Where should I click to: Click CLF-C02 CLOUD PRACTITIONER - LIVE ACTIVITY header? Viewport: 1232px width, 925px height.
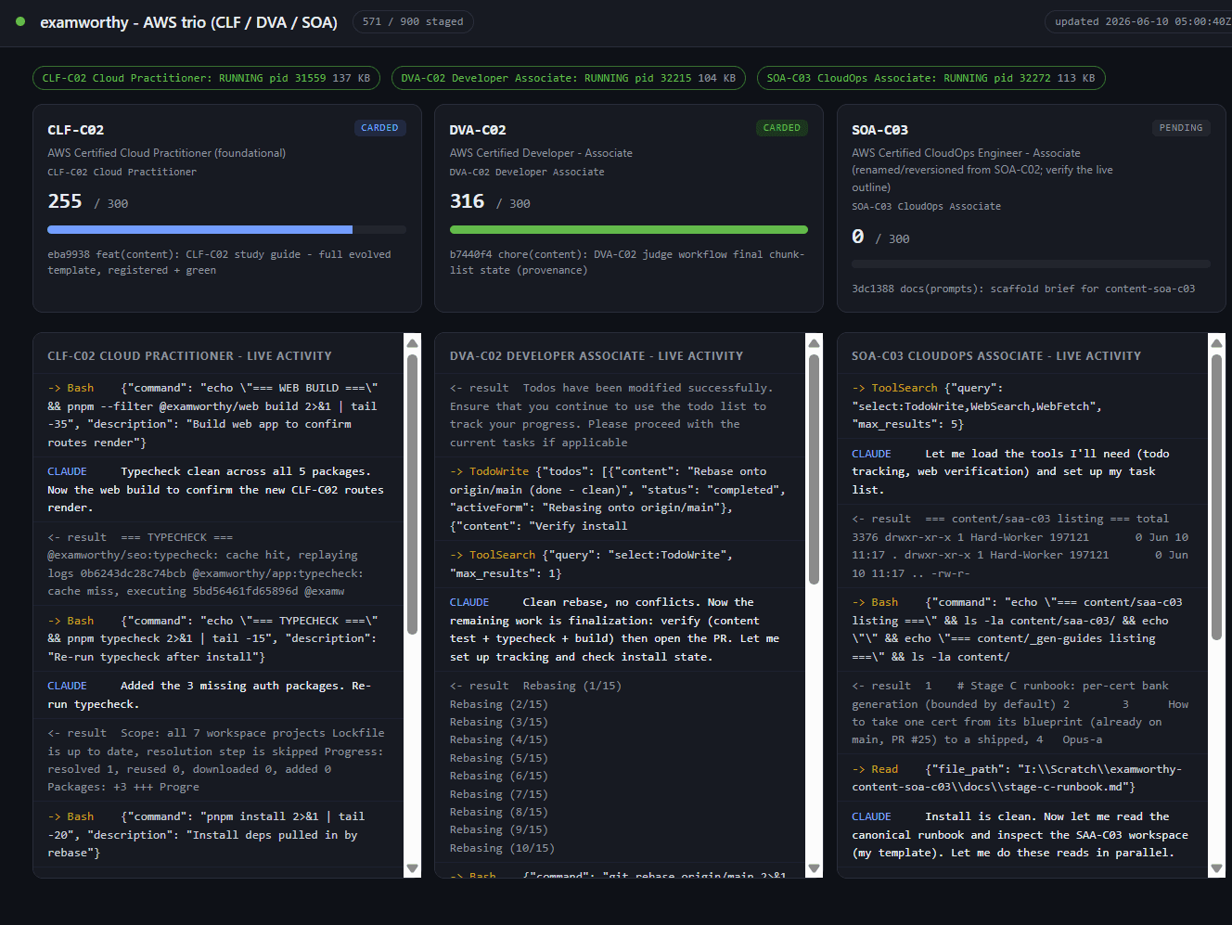click(x=189, y=355)
